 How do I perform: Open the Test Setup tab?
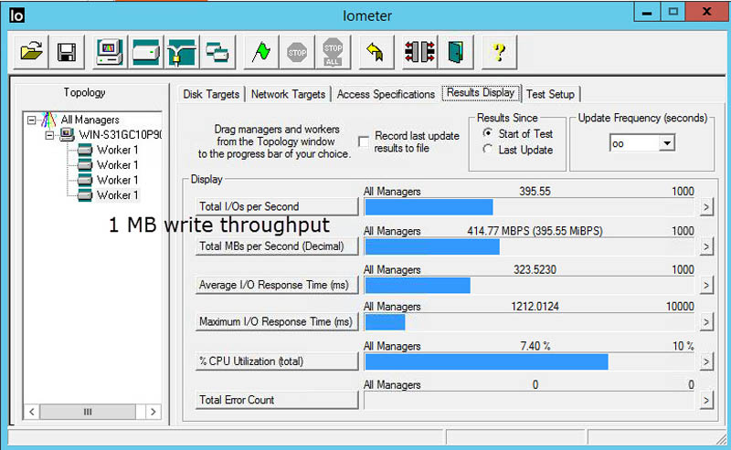click(x=551, y=94)
